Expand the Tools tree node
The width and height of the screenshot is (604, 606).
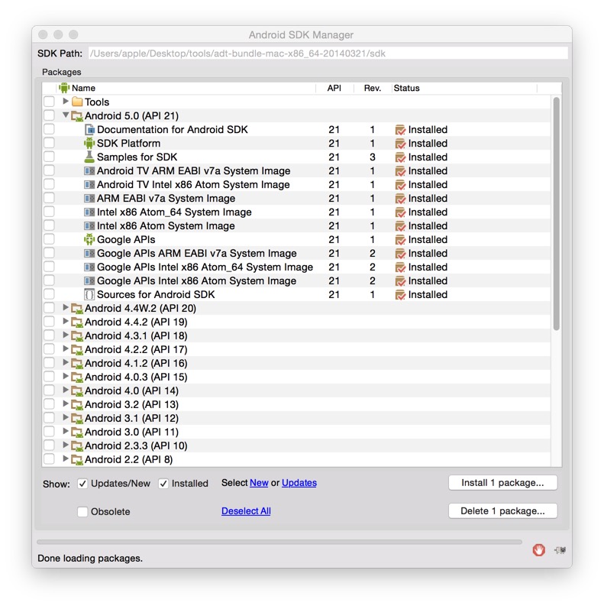coord(66,101)
